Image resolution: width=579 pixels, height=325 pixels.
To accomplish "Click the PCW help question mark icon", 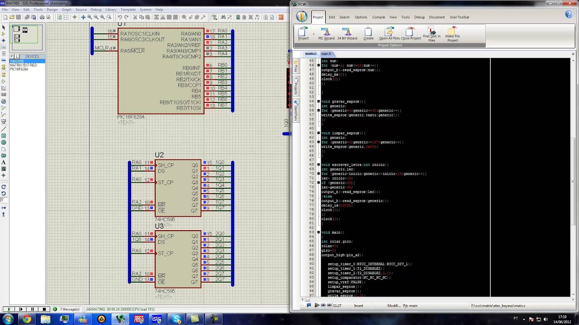I will 569,15.
